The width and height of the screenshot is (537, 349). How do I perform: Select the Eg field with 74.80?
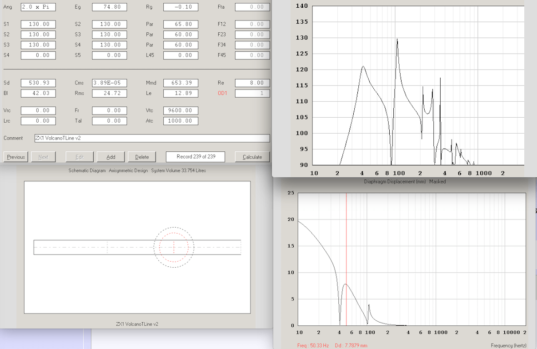pos(110,7)
